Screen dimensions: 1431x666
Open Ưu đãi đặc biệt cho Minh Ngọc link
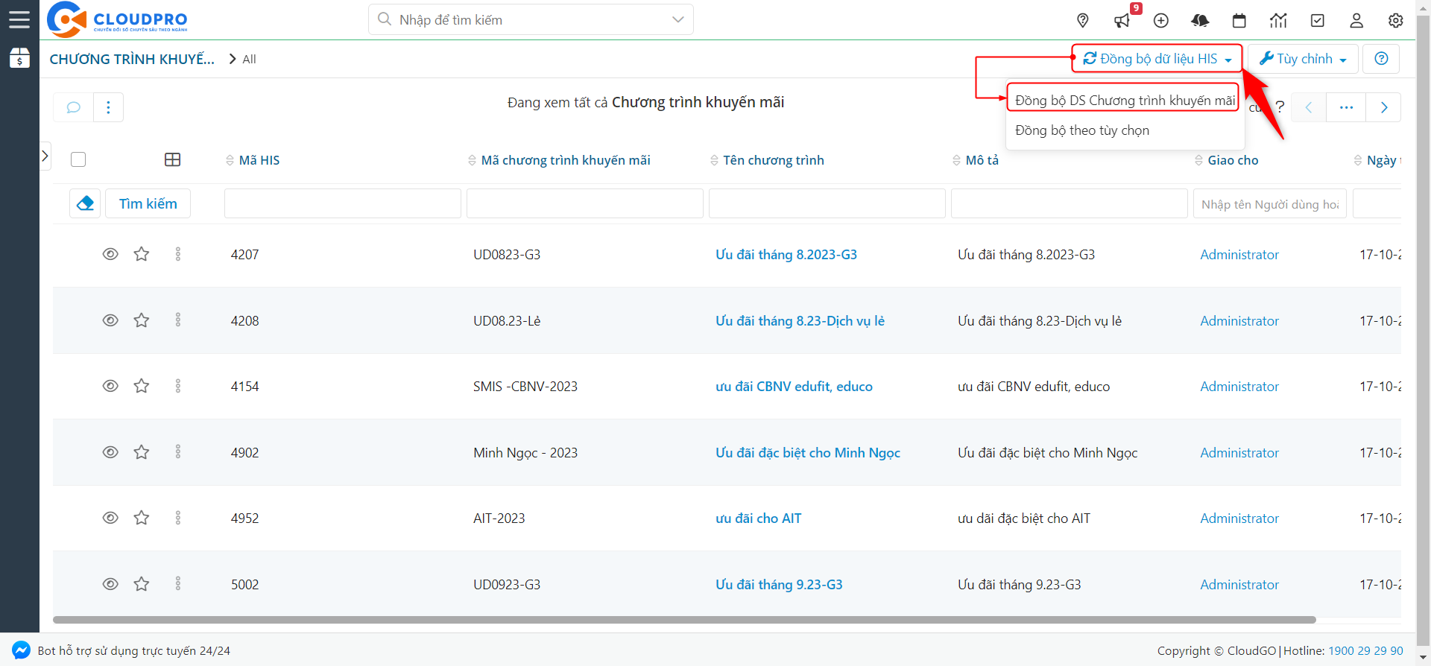[808, 452]
